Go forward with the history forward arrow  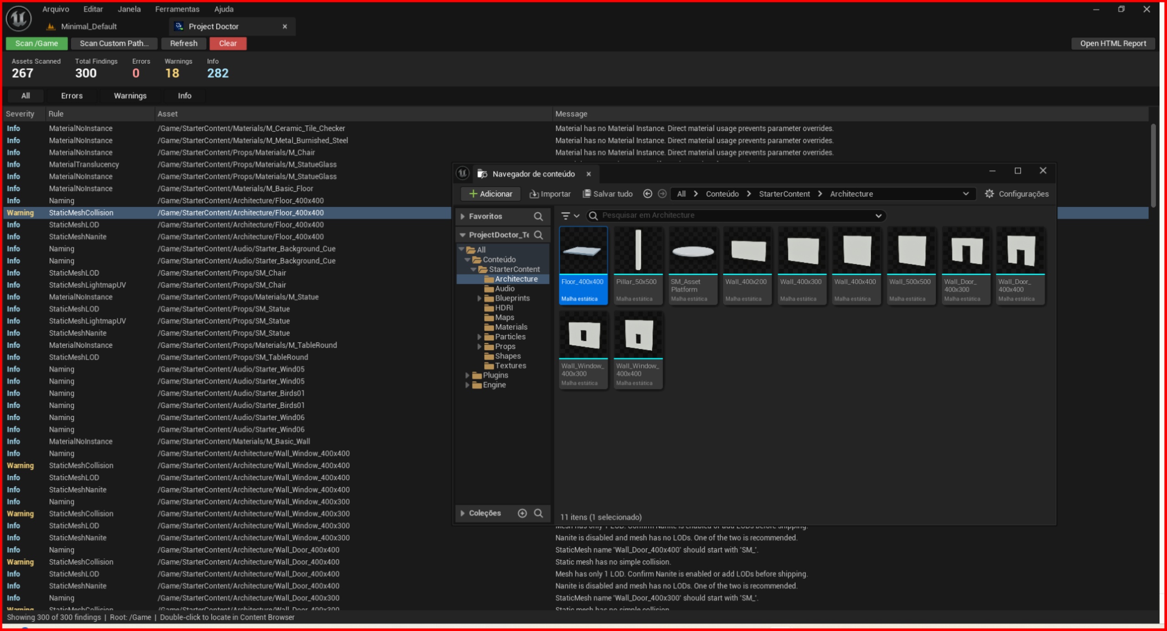point(662,194)
